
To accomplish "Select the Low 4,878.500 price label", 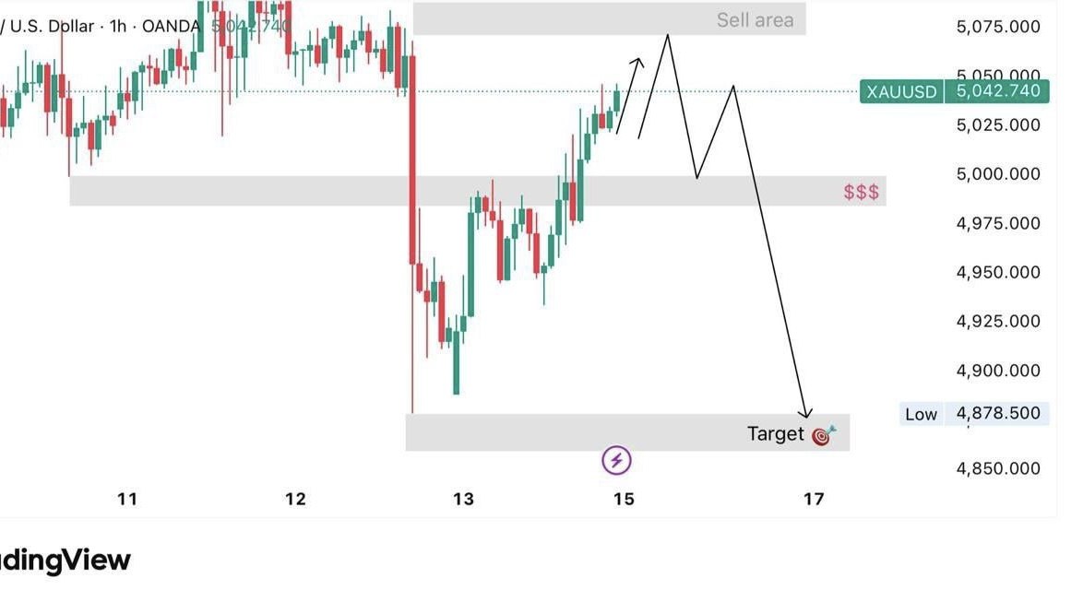I will (974, 414).
